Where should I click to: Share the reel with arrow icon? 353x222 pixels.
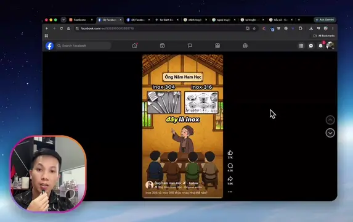tap(230, 179)
